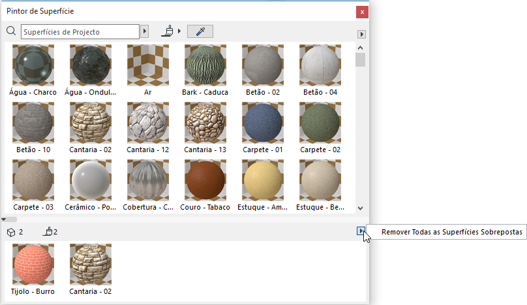Expand the top-right panel options arrow
Image resolution: width=527 pixels, height=305 pixels.
361,34
